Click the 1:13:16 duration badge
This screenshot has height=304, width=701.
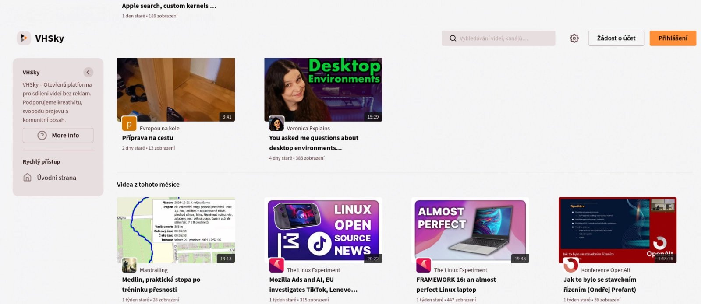[x=666, y=259]
